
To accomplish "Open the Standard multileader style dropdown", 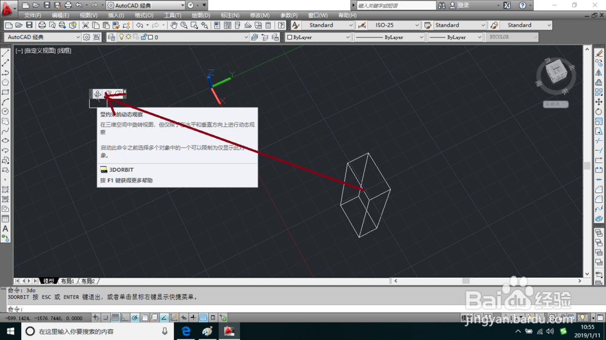I will click(525, 25).
